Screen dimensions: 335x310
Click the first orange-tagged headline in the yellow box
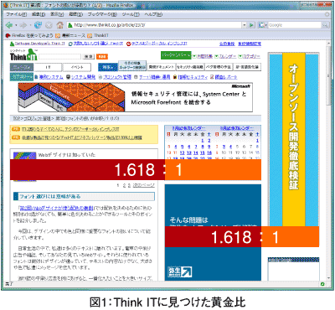70,129
